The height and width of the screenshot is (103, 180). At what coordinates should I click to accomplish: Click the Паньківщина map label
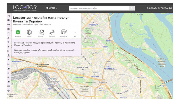(70, 89)
